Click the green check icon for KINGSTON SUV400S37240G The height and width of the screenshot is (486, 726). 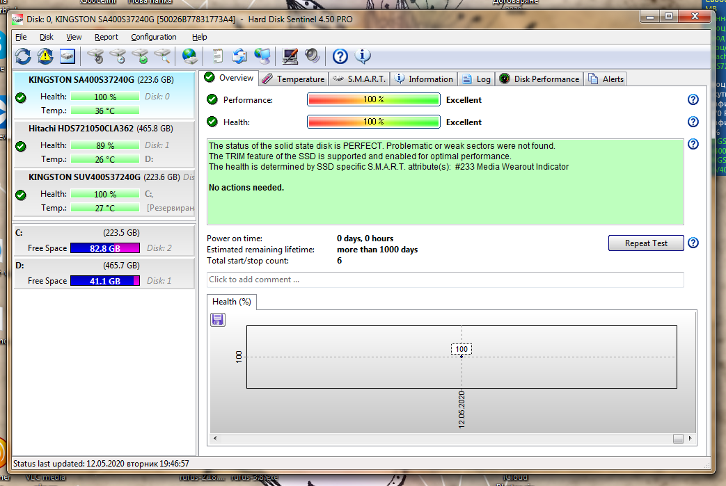21,195
